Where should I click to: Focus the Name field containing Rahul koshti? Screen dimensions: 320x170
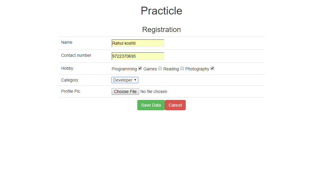(138, 43)
